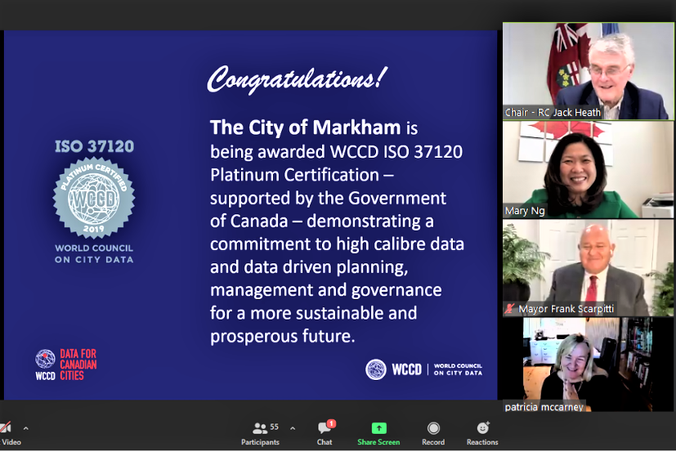Click 'The City of Markham' text
This screenshot has height=452, width=676.
305,128
